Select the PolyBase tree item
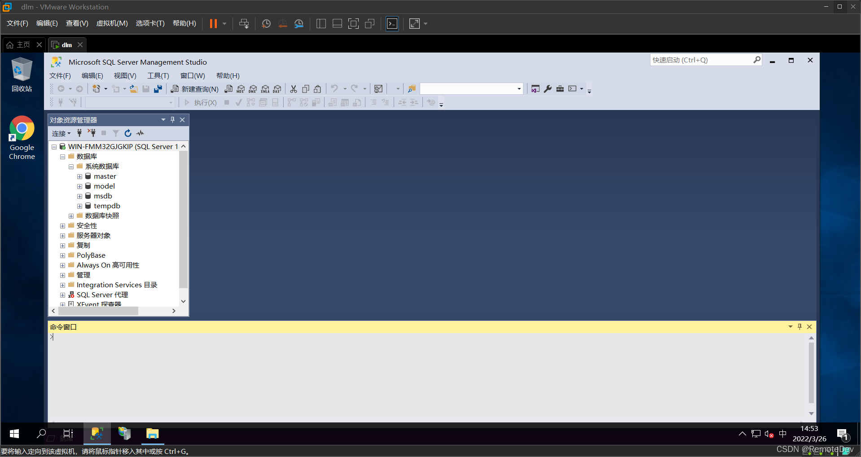861x457 pixels. [91, 255]
